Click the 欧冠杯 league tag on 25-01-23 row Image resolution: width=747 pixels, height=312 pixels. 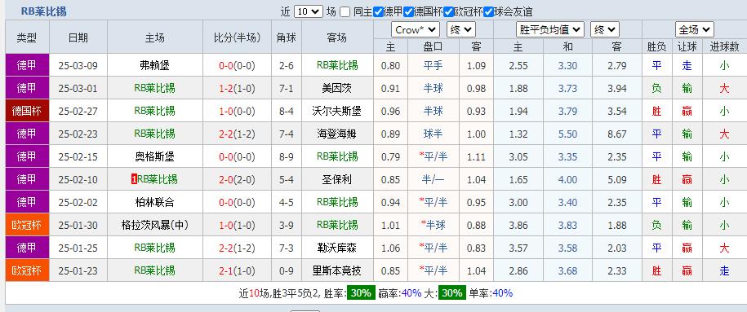point(27,270)
